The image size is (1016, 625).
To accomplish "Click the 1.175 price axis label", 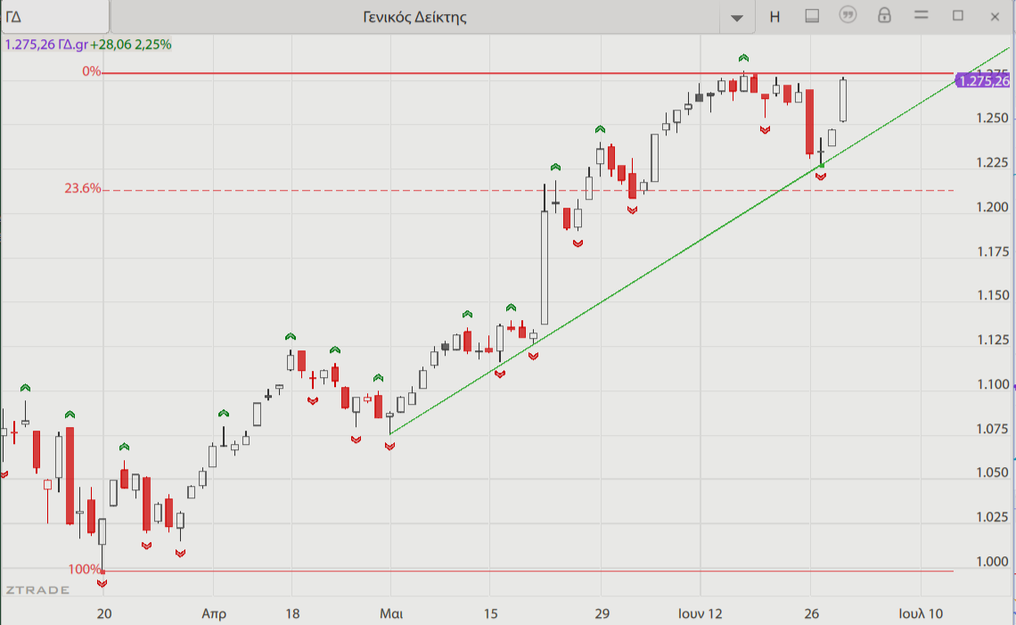I will (x=993, y=251).
